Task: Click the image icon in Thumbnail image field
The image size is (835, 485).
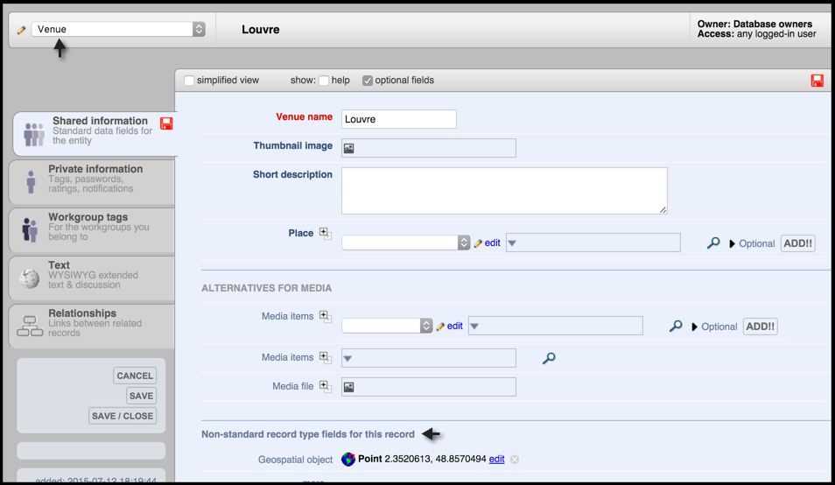Action: [349, 148]
